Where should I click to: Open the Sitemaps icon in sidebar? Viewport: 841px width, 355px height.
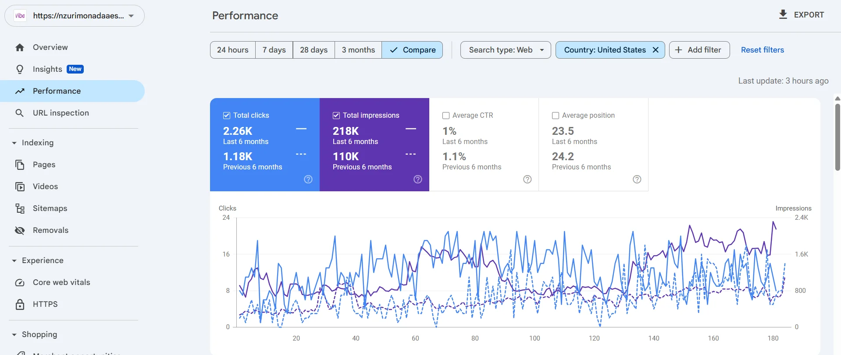point(20,208)
